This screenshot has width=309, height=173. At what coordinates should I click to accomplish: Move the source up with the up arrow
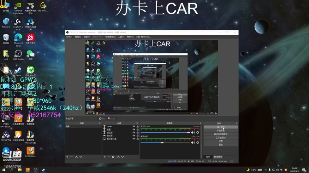118,157
